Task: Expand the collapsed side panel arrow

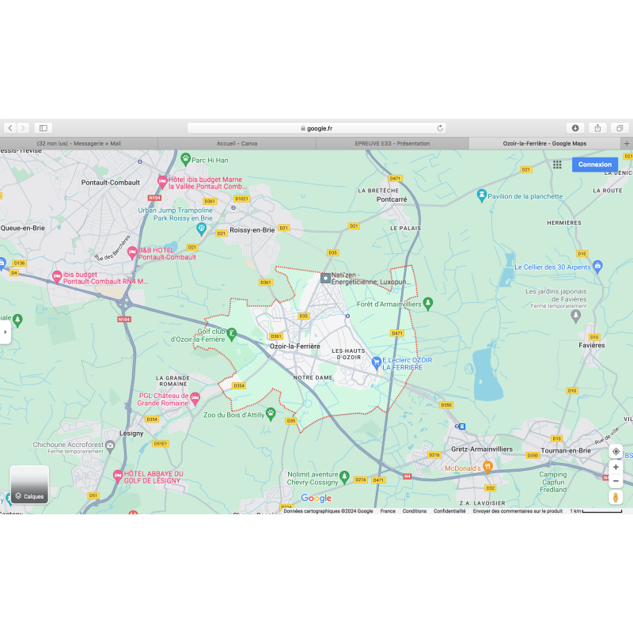Action: 5,332
